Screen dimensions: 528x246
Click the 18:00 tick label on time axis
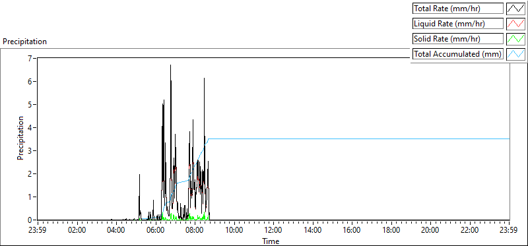[x=391, y=231]
